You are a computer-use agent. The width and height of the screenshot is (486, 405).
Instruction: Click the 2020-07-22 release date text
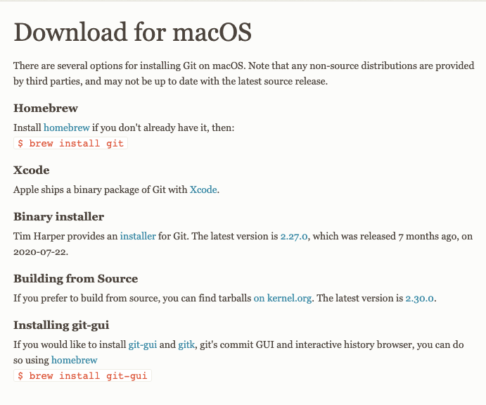tap(40, 251)
